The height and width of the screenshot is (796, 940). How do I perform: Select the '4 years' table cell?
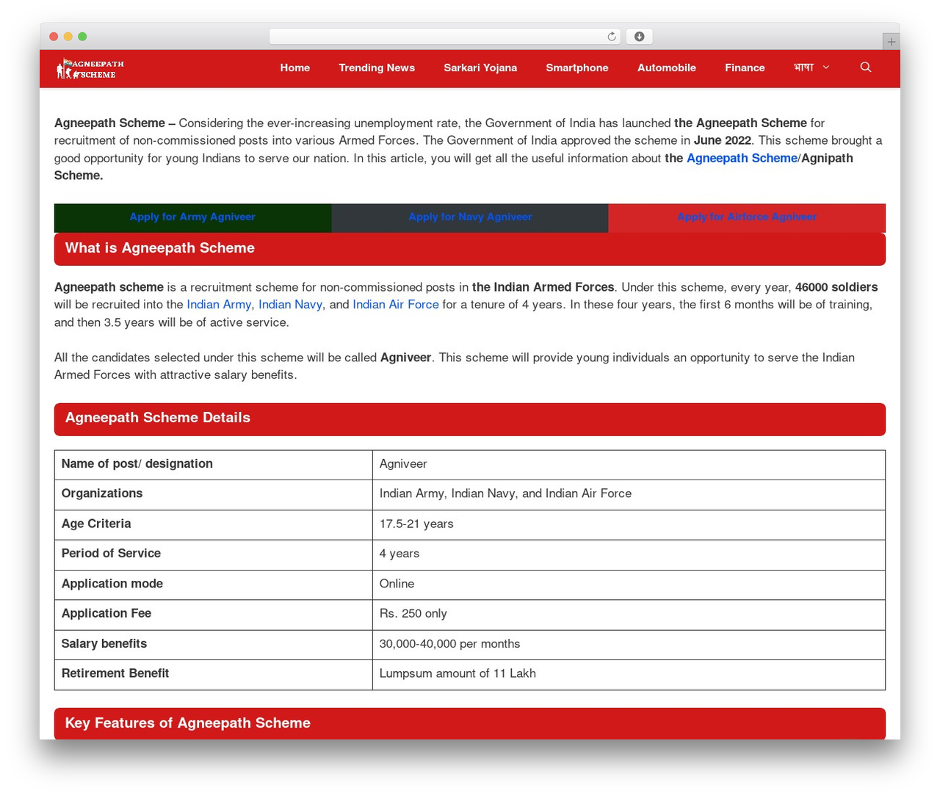pos(629,554)
